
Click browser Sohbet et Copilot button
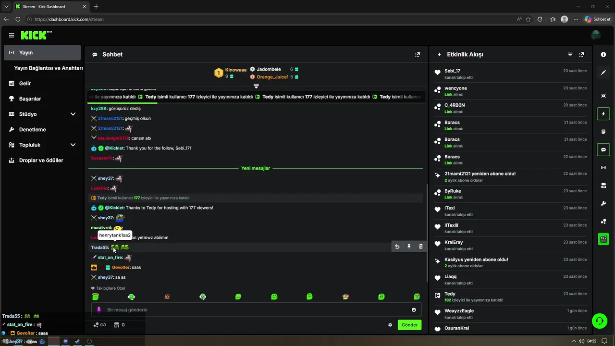[x=598, y=19]
